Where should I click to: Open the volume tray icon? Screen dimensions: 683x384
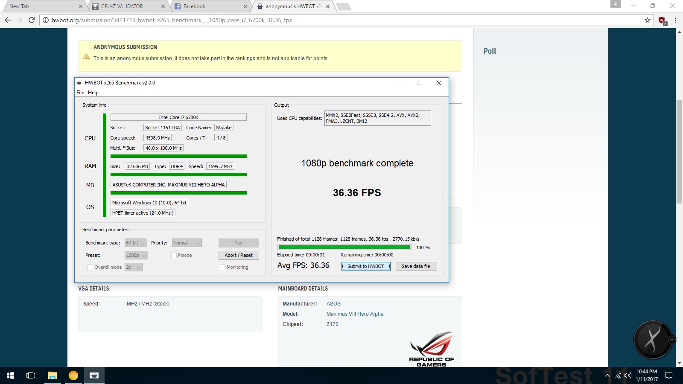[628, 376]
